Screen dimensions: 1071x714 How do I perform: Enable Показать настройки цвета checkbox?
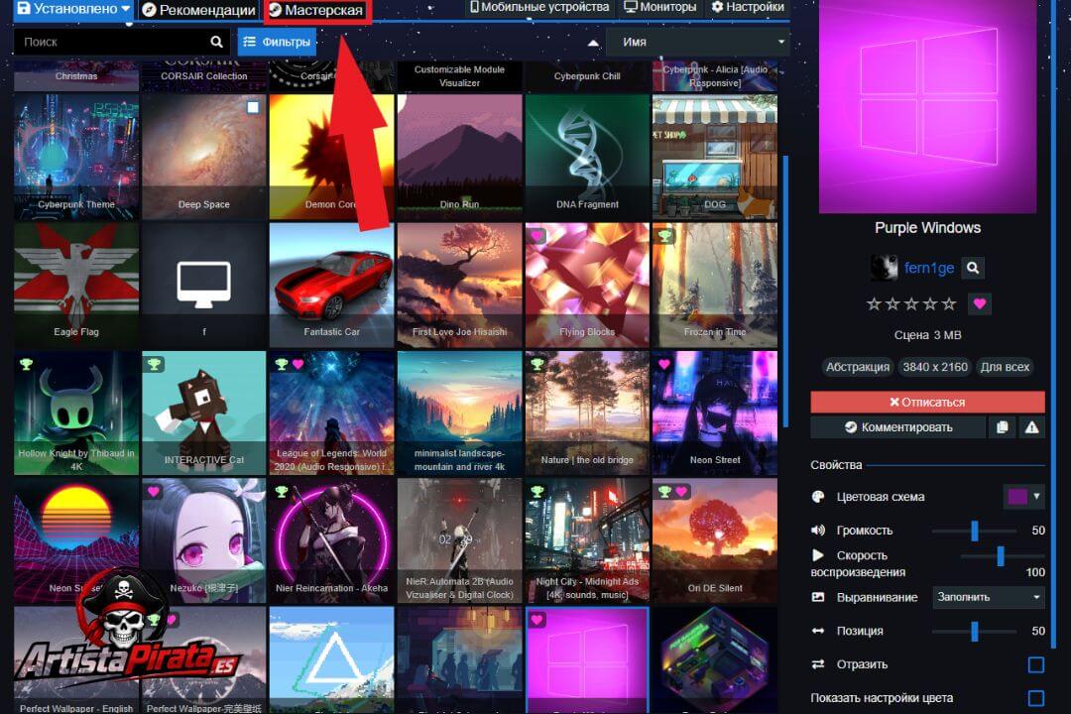[x=1035, y=698]
